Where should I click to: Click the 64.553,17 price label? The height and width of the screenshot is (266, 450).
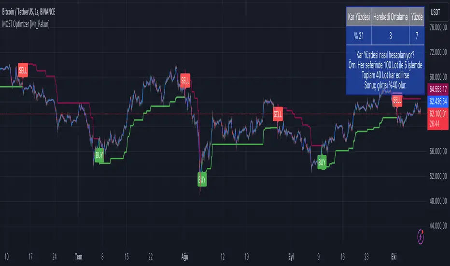(438, 89)
